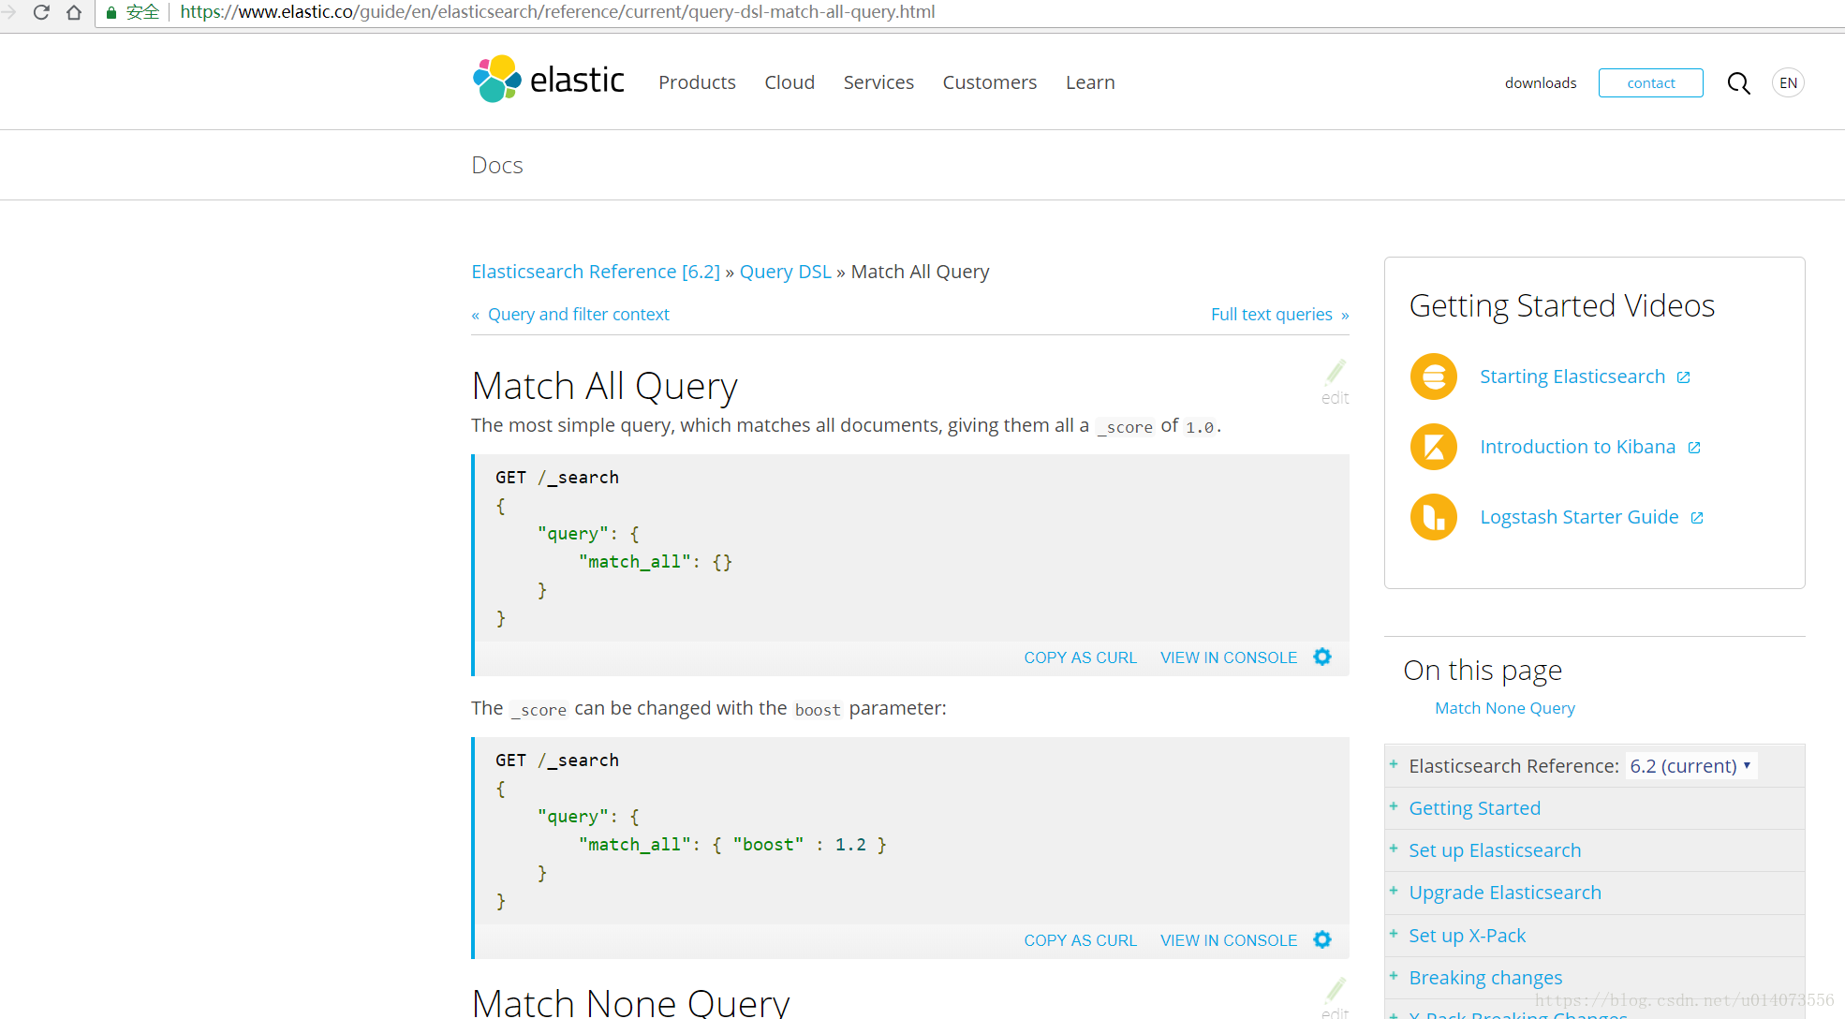Image resolution: width=1845 pixels, height=1019 pixels.
Task: Click the Getting Started Videos heading
Action: 1562,306
